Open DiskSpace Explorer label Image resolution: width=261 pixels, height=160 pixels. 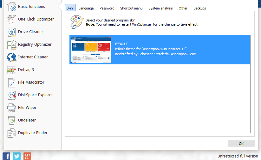36,95
